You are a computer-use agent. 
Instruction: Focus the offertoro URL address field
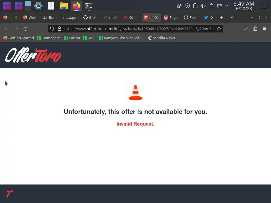point(139,29)
